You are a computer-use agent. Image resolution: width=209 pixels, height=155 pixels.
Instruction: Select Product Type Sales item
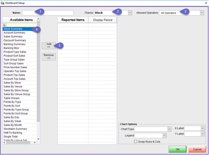(x=20, y=52)
